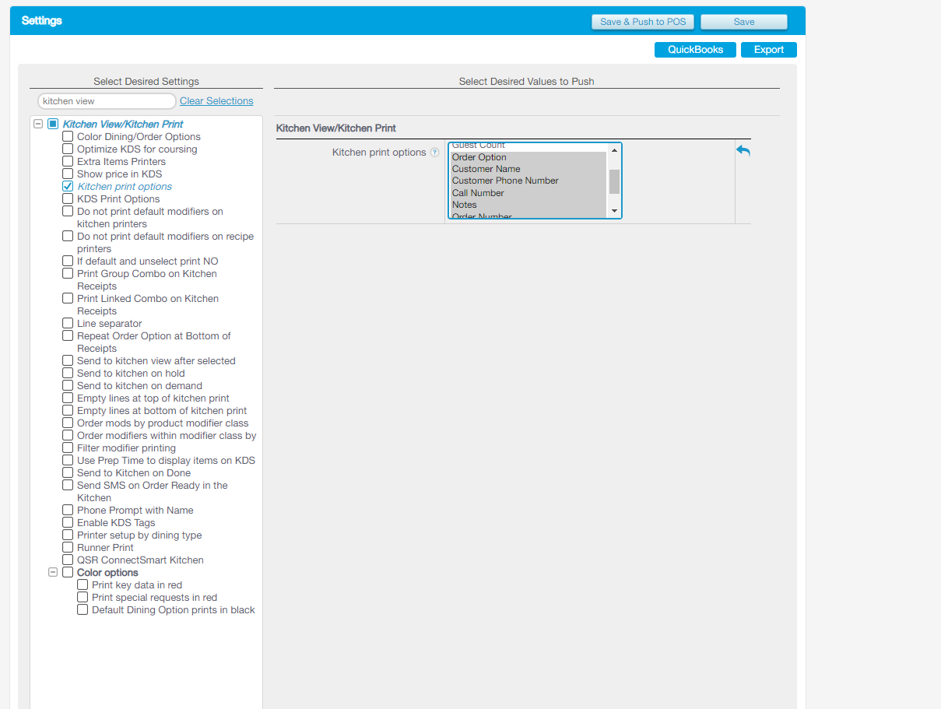
Task: Click Do not print default modifiers on kitchen printers
Action: point(150,217)
